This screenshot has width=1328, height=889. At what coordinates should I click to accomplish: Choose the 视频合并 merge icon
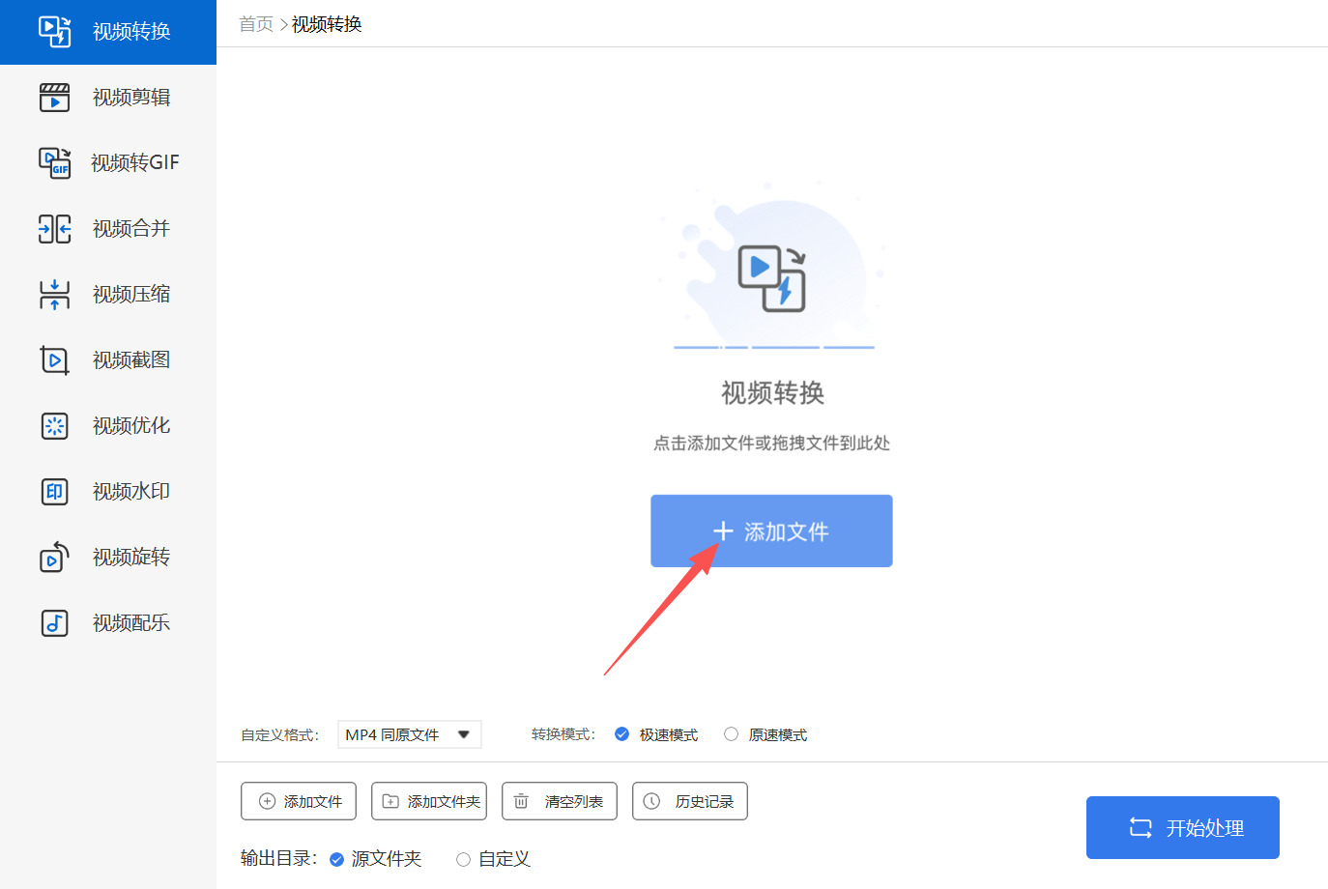click(x=54, y=228)
